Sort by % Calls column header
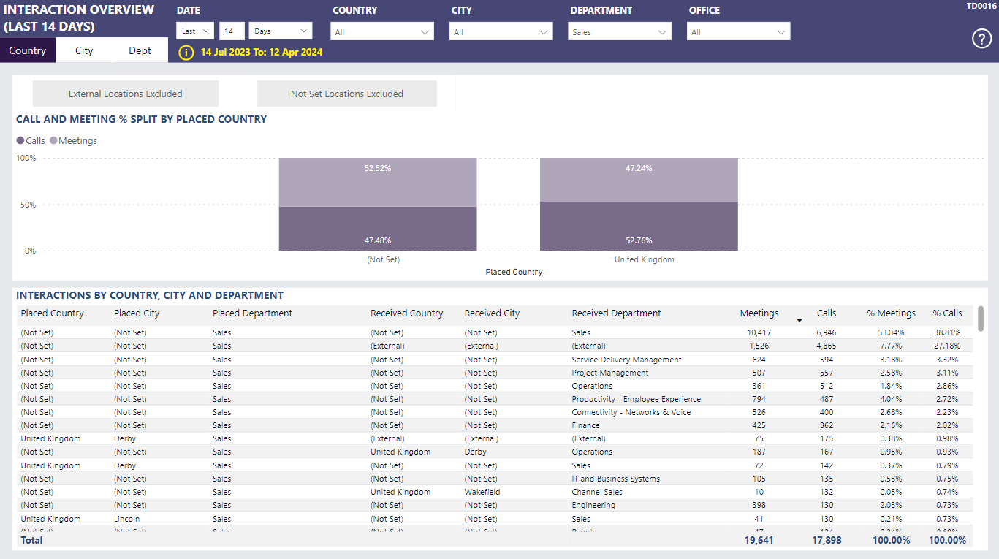999x559 pixels. [947, 313]
